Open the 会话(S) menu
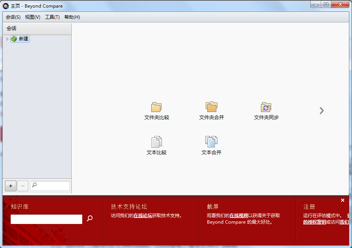Viewport: 352px width, 248px height. pyautogui.click(x=13, y=17)
